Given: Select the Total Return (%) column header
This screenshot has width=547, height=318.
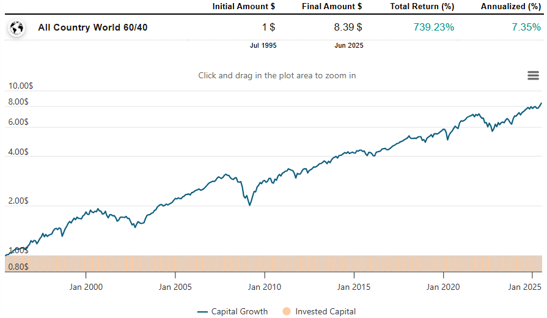Looking at the screenshot, I should pos(422,7).
